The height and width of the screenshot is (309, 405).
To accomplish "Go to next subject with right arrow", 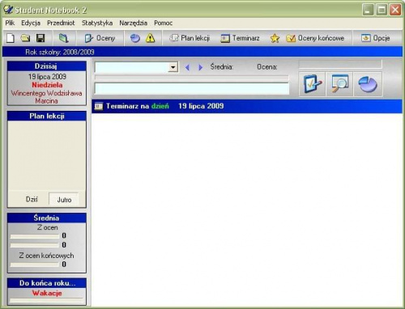I will 200,67.
